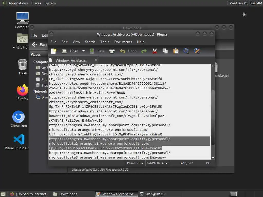This screenshot has height=197, width=263.
Task: Click the scrollbar down arrow in editor
Action: coord(213,158)
